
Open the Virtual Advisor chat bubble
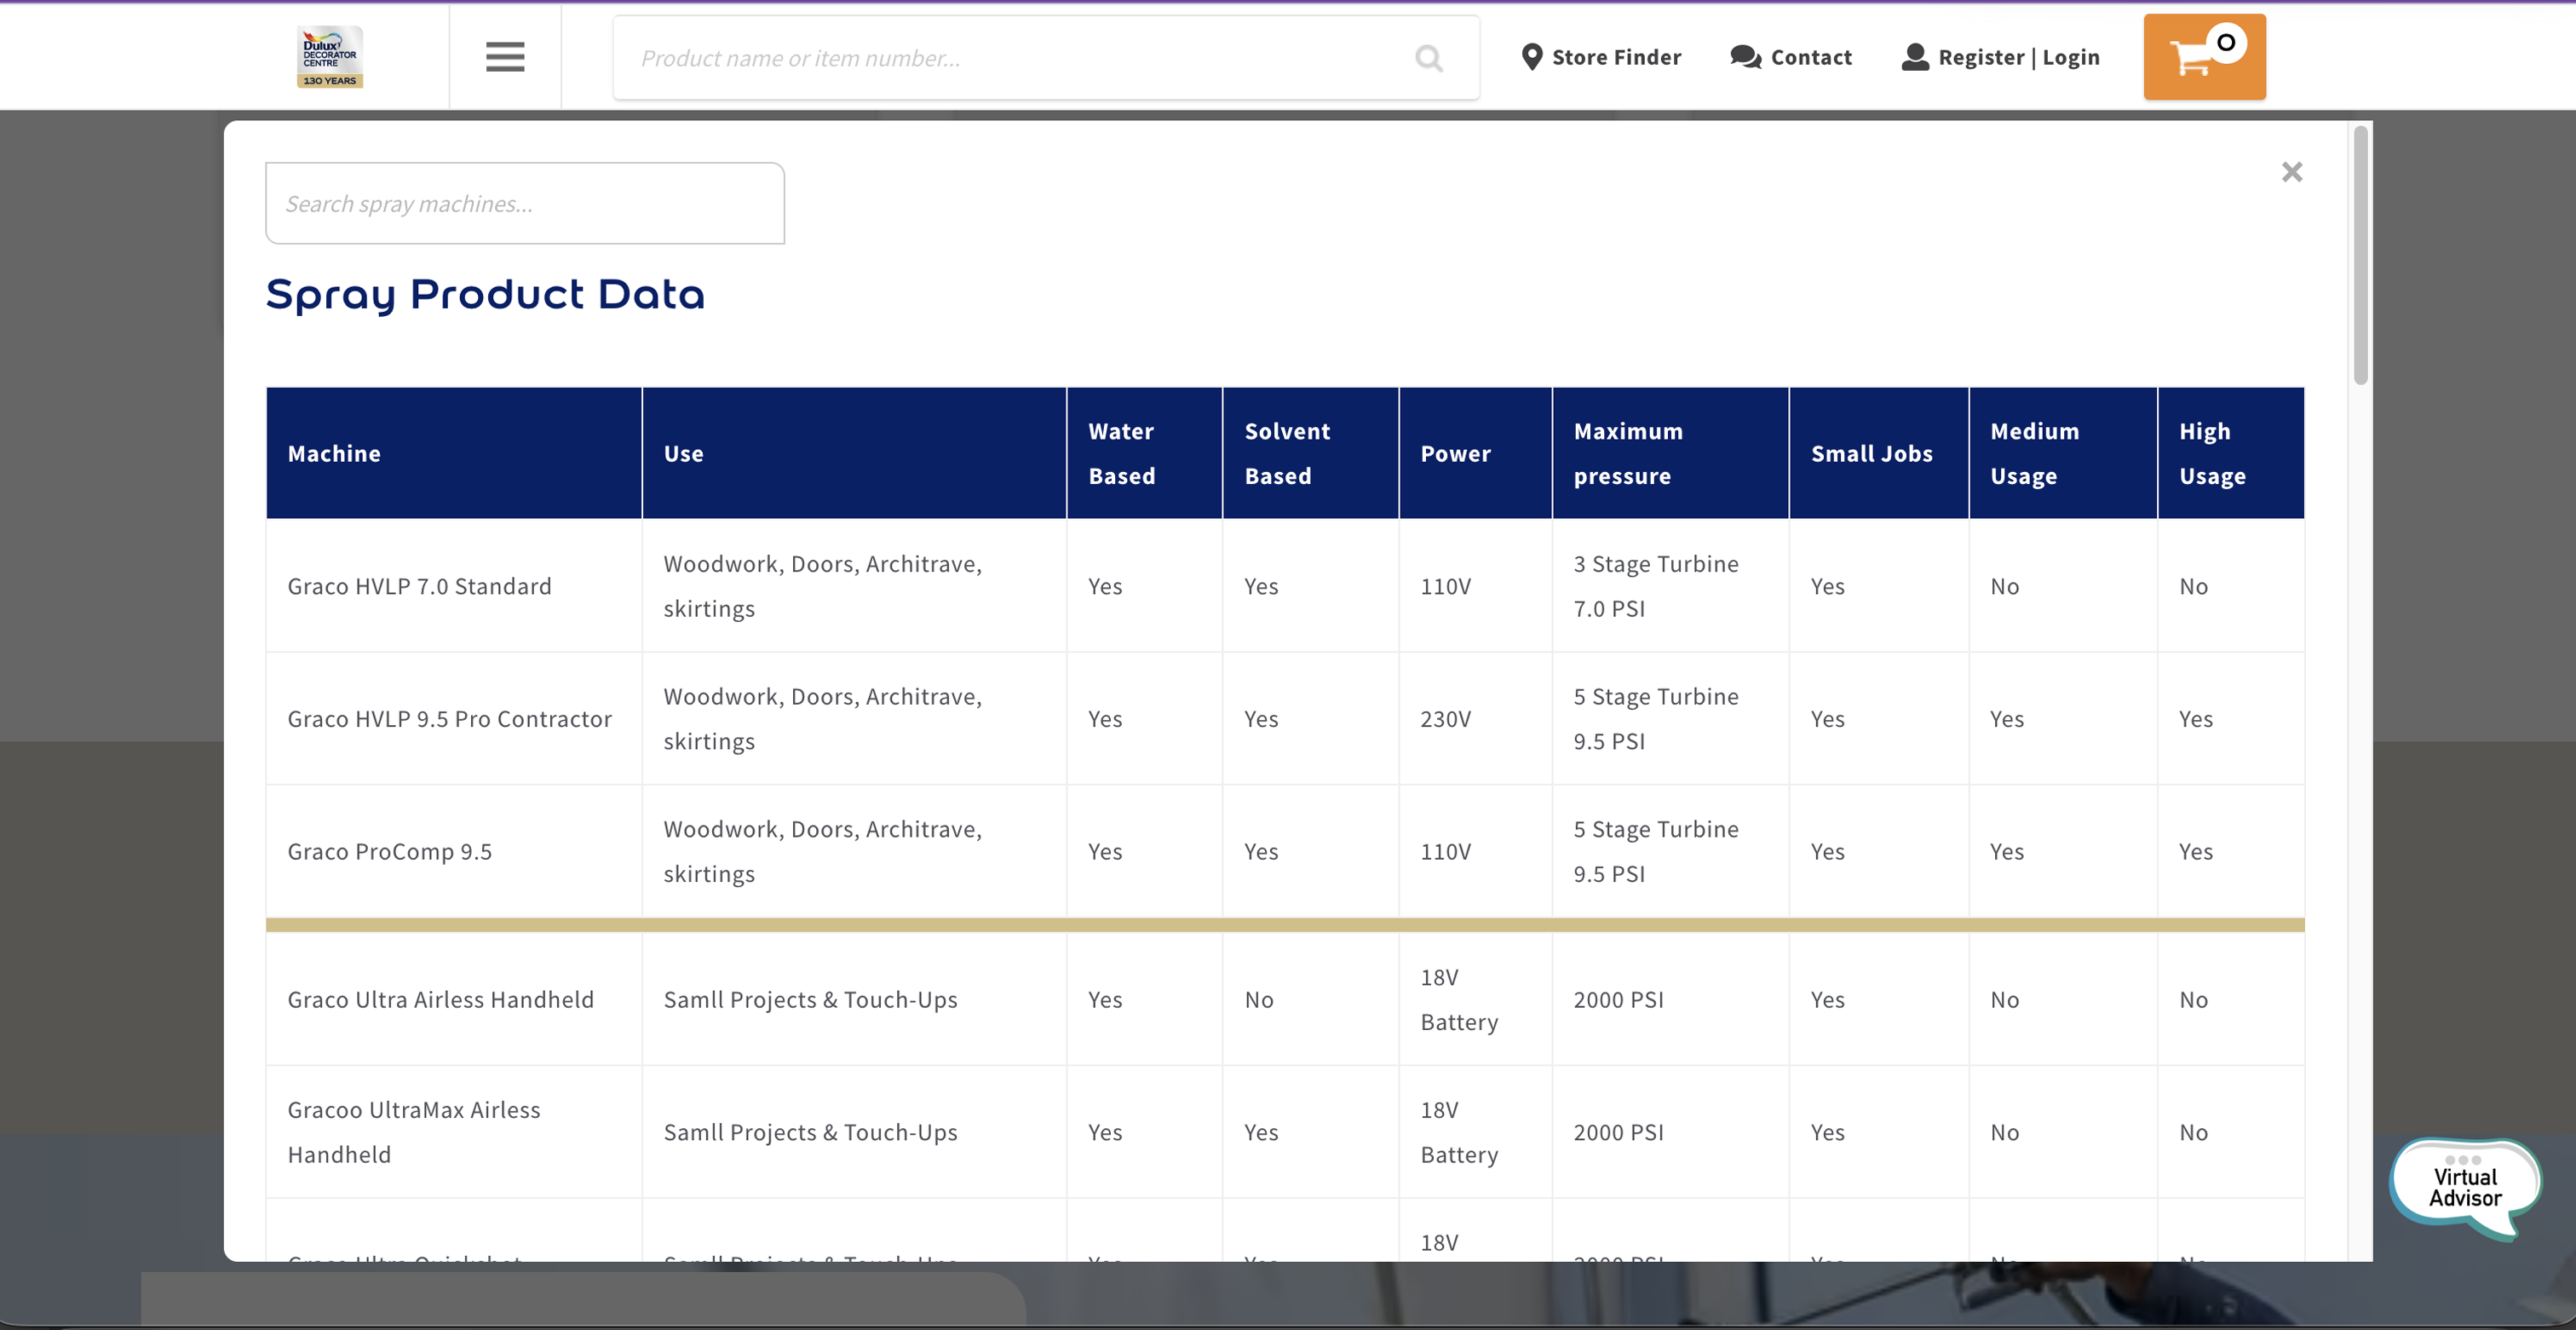pos(2465,1187)
